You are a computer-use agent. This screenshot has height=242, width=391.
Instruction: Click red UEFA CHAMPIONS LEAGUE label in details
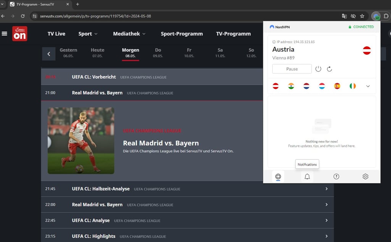[152, 131]
